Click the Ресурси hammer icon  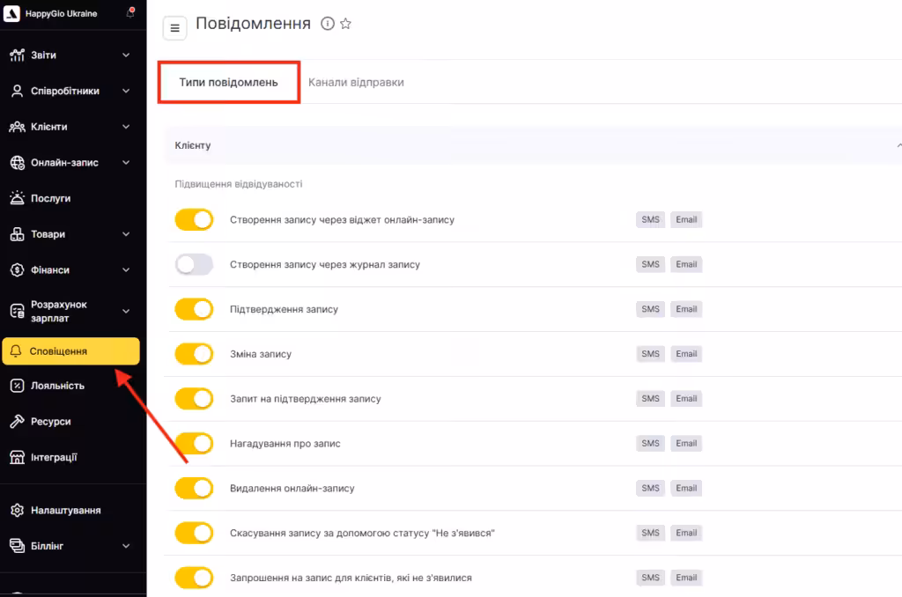click(x=17, y=422)
